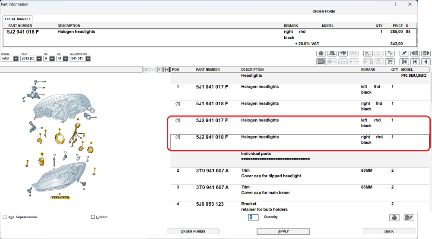Click the bottom printer icon near Quantity
The height and width of the screenshot is (239, 432).
coord(394,218)
